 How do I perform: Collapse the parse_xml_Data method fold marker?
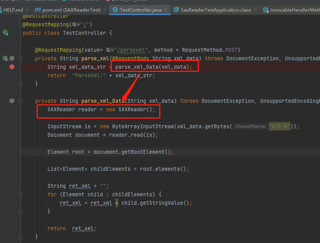[x=20, y=101]
